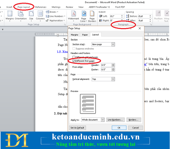Click the Header from-edge value field
The image size is (170, 149).
[106, 65]
